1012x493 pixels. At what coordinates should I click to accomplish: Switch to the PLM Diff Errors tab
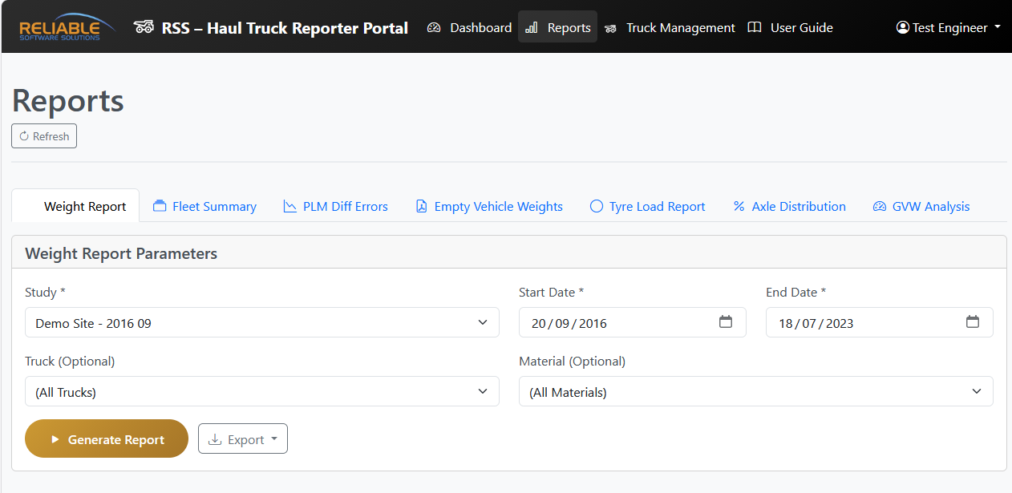point(335,206)
